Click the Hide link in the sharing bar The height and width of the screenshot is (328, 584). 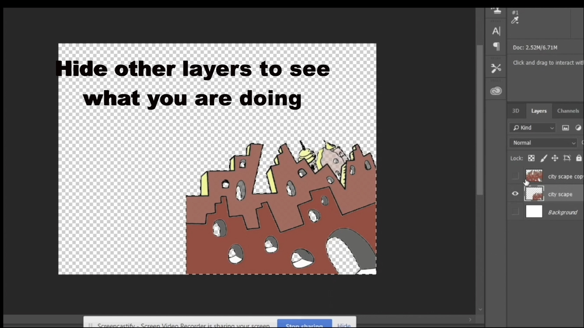[344, 325]
